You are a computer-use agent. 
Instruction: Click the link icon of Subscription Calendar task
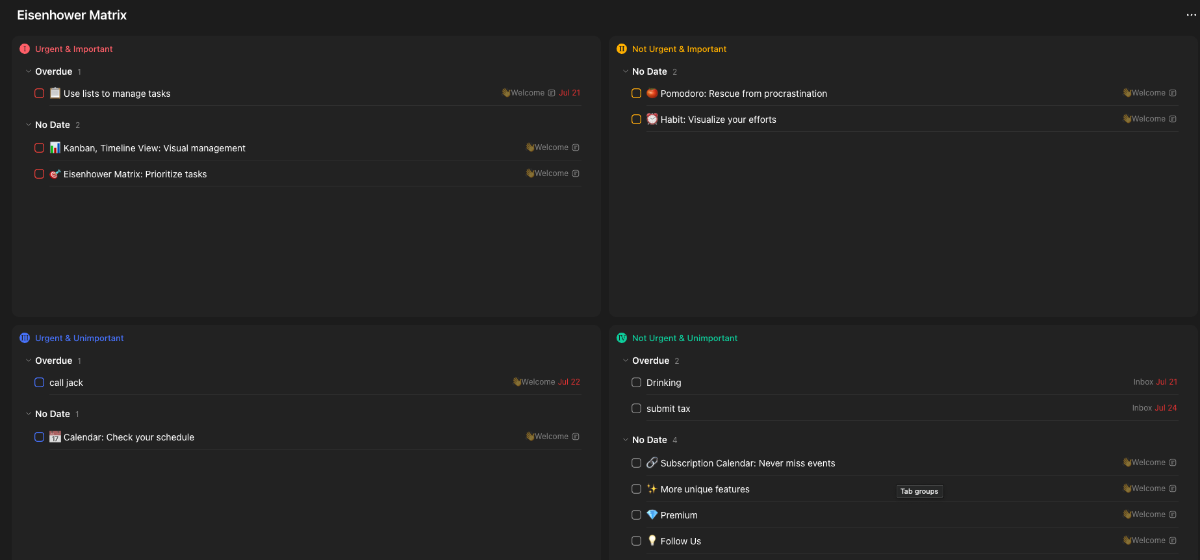coord(652,463)
